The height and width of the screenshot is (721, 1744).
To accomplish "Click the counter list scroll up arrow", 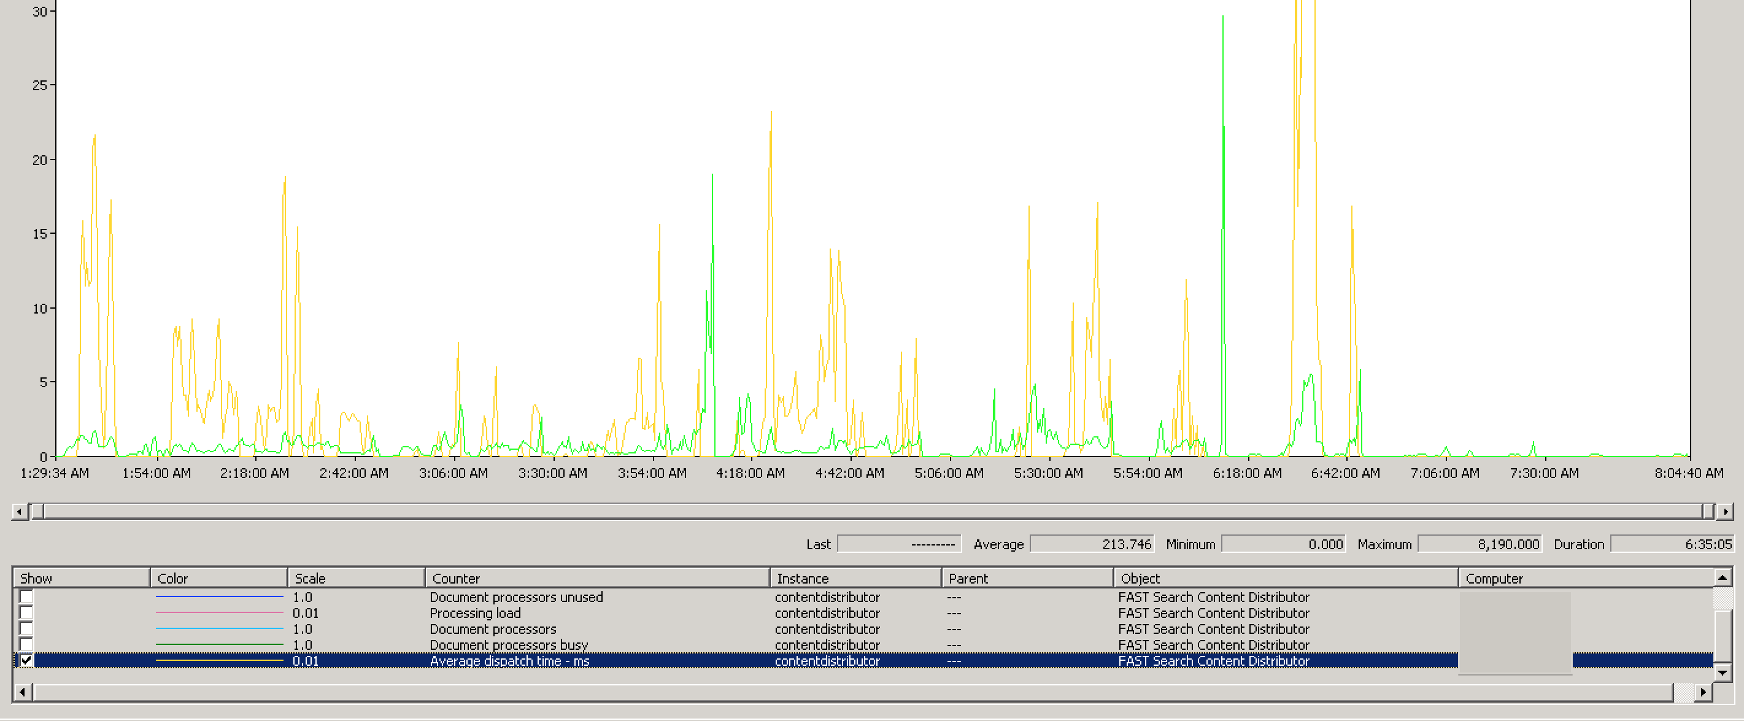I will point(1723,577).
